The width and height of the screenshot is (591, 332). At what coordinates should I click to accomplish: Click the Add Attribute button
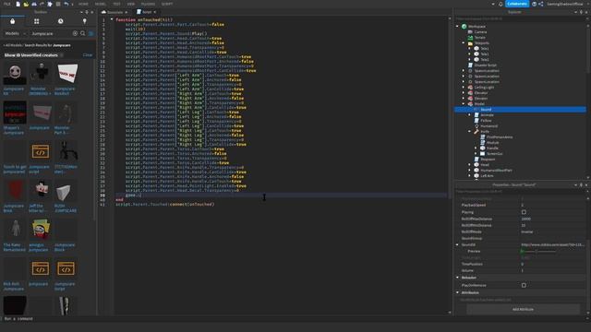[523, 310]
